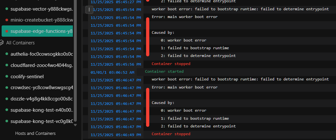Click the sidebar vertical scrollbar
The height and width of the screenshot is (140, 336).
[75, 61]
